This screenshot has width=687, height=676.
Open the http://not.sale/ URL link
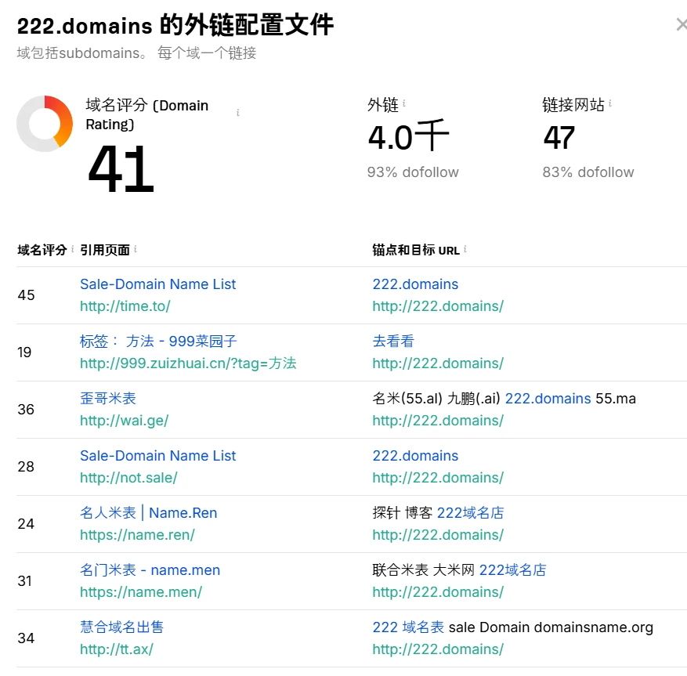coord(128,478)
